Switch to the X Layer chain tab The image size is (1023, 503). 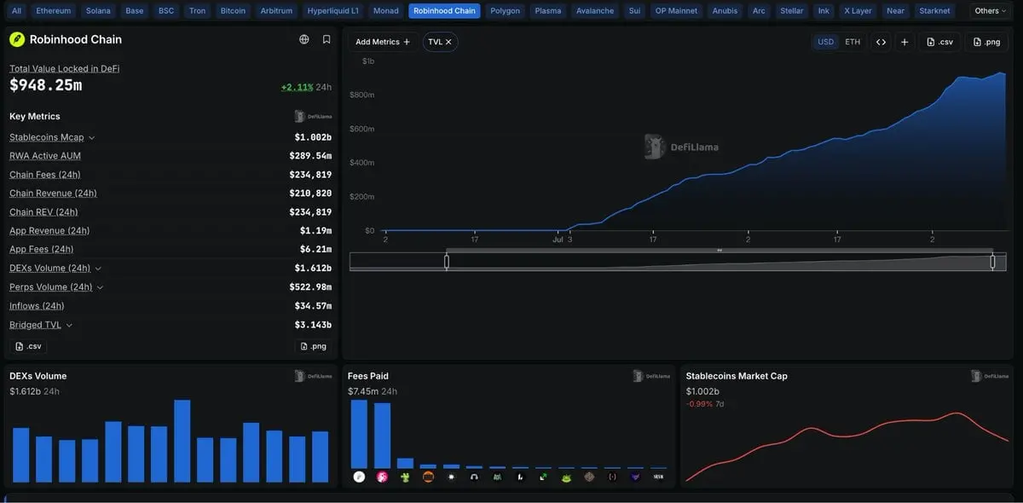point(858,11)
